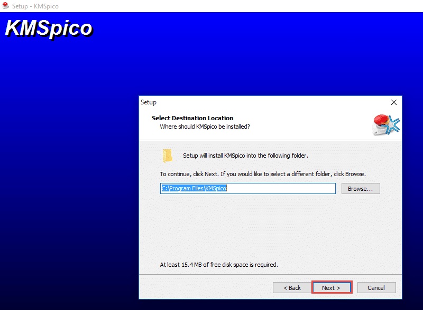The image size is (423, 310).
Task: Click the 'Setup will install KMSpico' message text
Action: (245, 156)
